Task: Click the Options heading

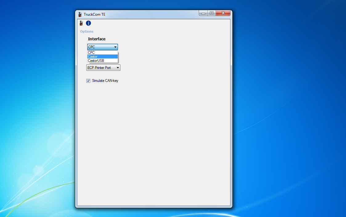Action: (87, 31)
